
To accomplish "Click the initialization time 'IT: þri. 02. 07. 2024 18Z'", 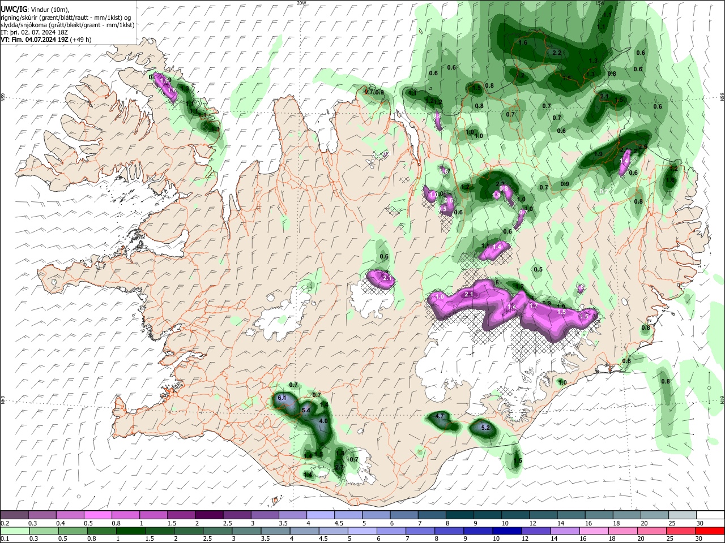I will coord(34,32).
